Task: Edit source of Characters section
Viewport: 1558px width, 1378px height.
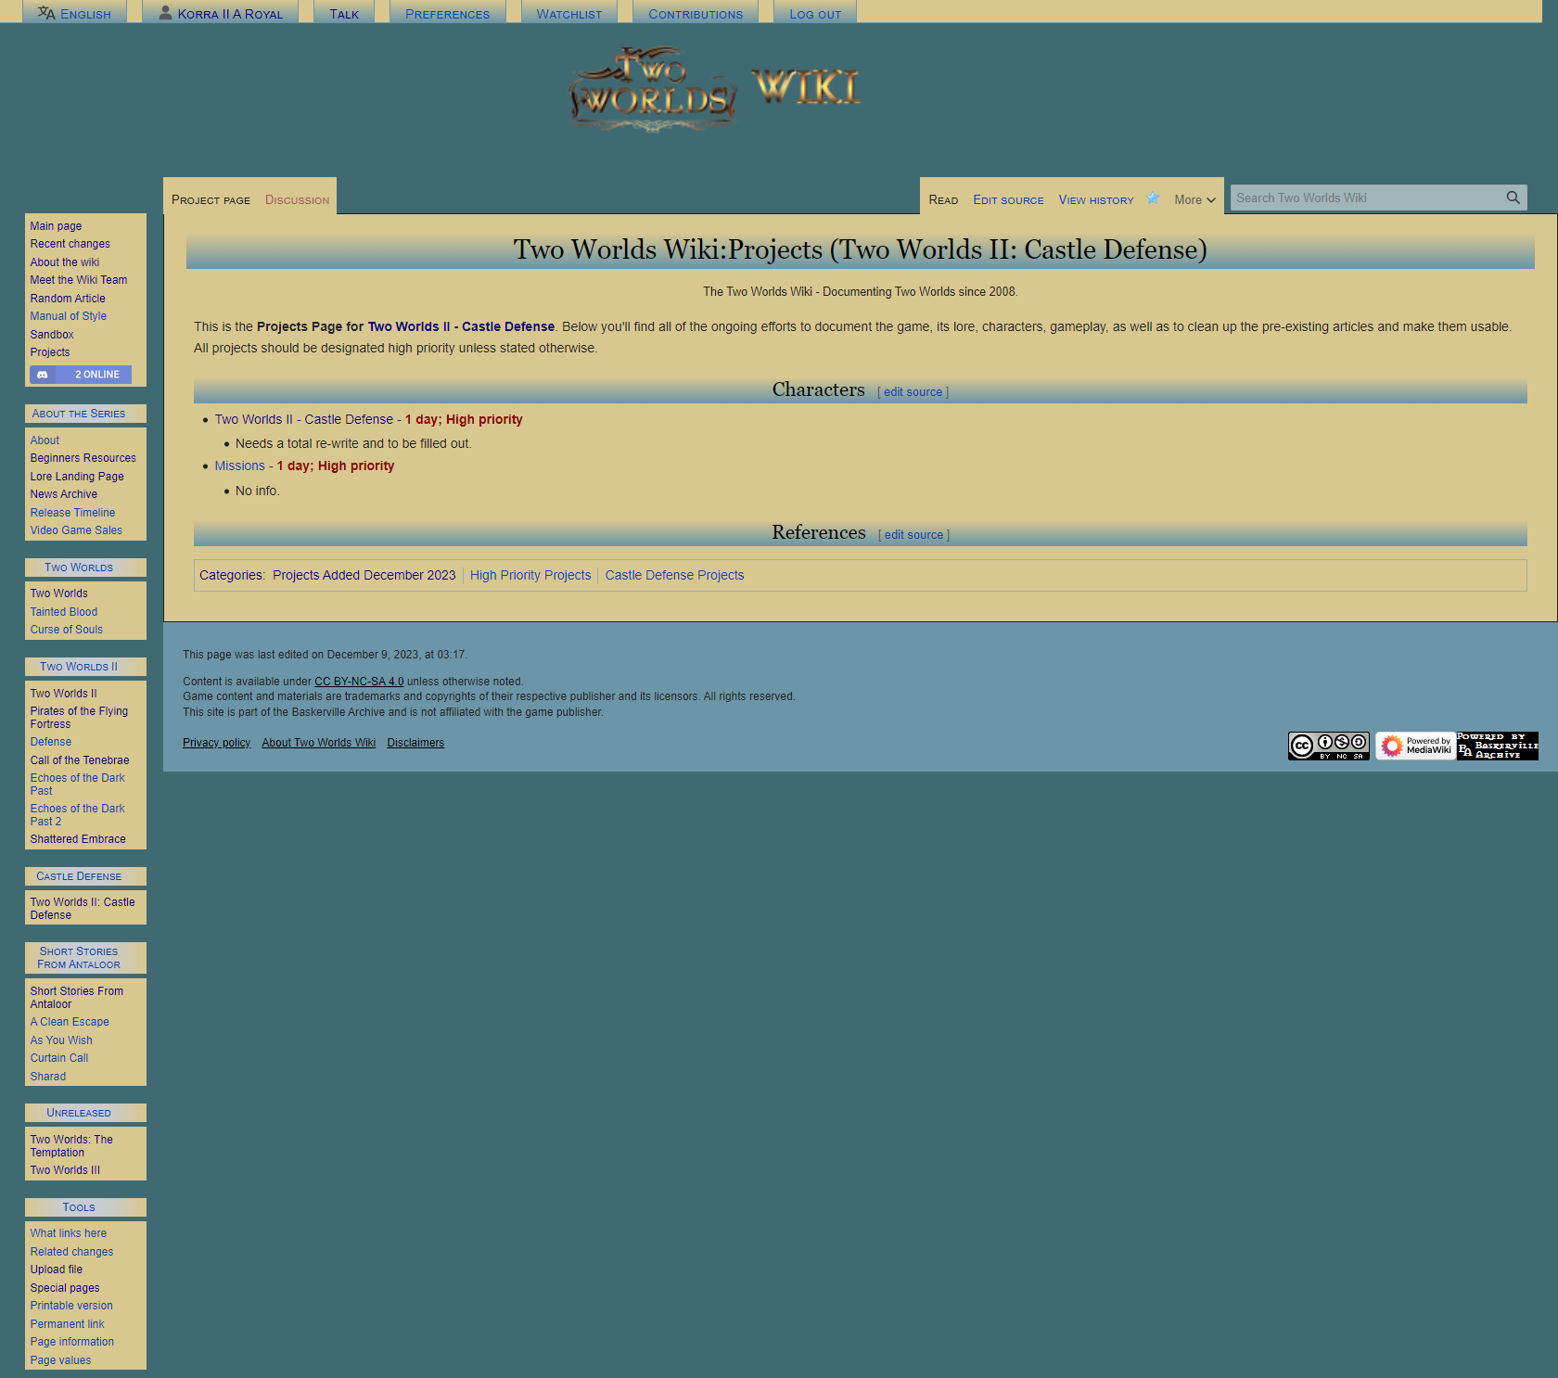Action: [913, 392]
